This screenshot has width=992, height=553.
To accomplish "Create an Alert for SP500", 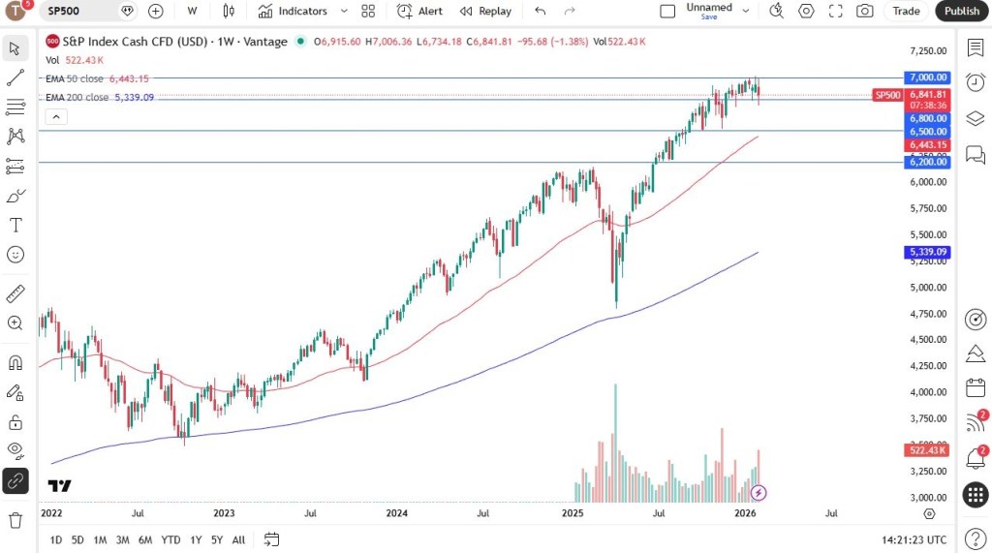I will pos(419,11).
